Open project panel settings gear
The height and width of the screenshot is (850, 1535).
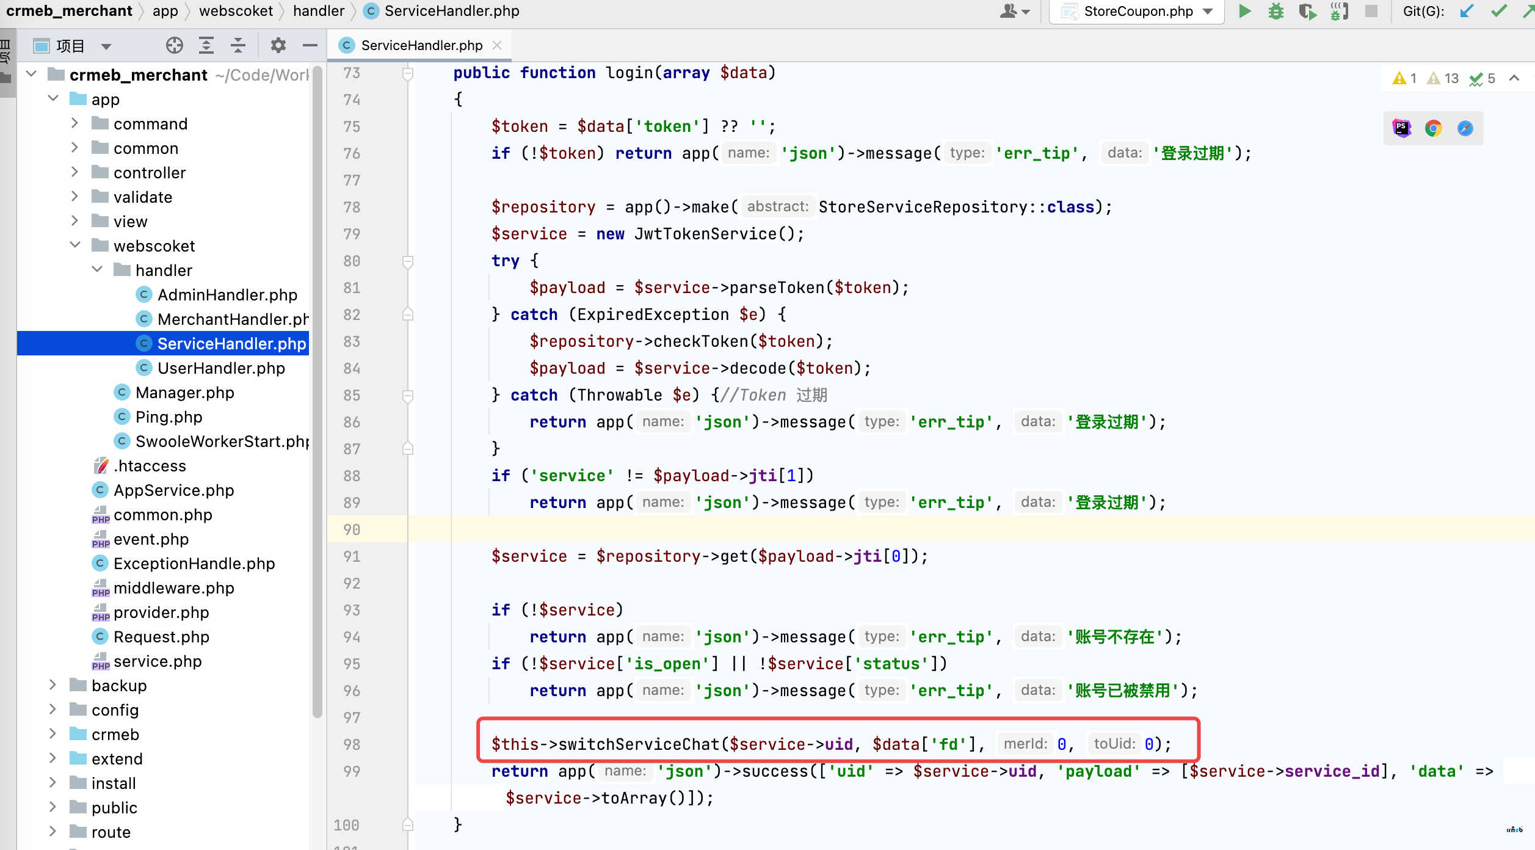tap(278, 45)
